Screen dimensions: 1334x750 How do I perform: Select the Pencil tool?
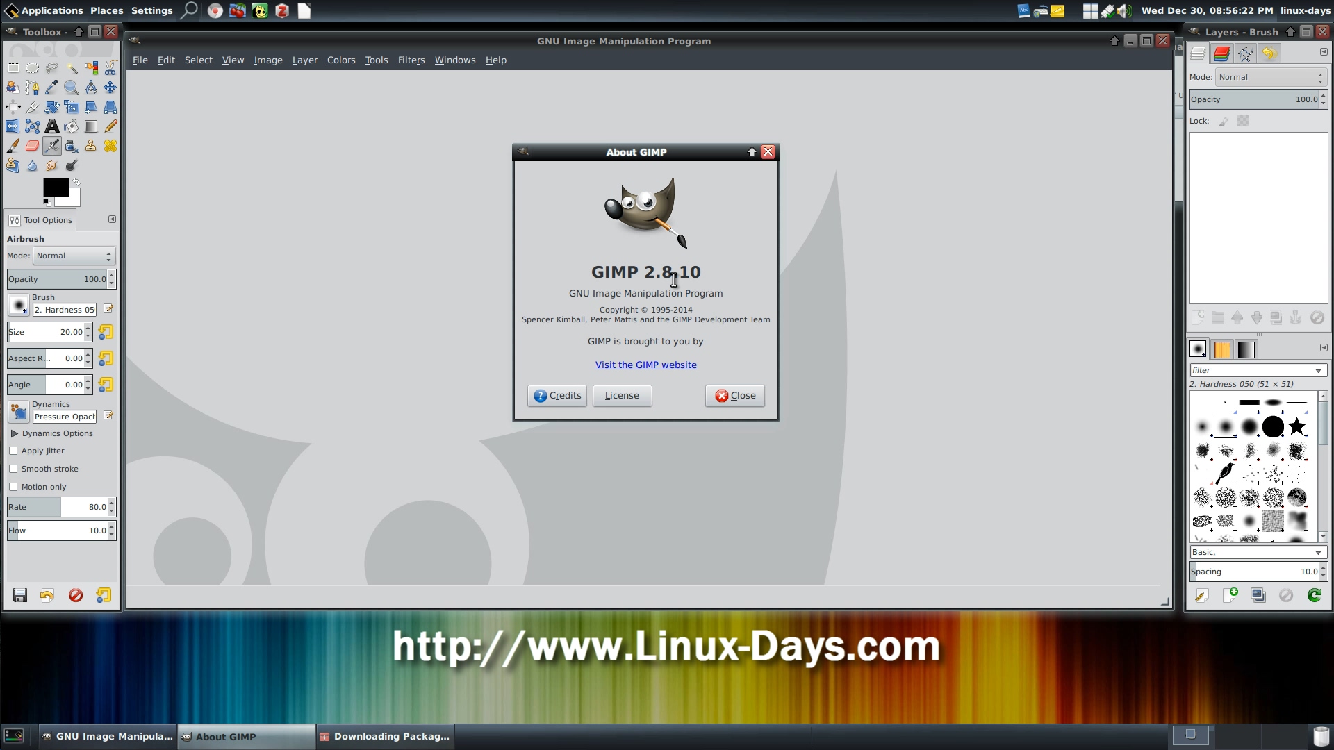[x=110, y=126]
